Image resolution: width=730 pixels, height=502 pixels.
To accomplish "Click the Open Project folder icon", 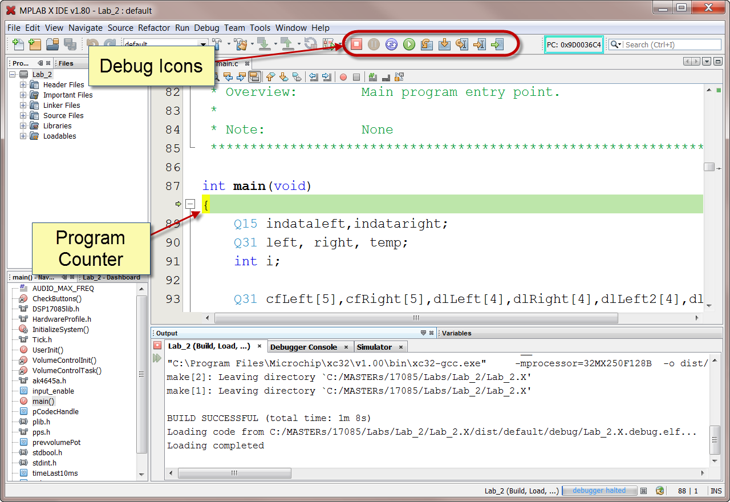I will [x=52, y=44].
